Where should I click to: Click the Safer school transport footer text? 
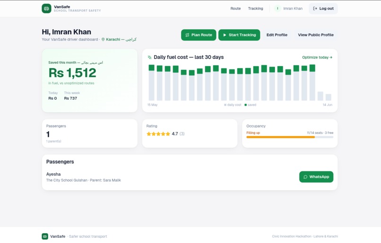88,236
